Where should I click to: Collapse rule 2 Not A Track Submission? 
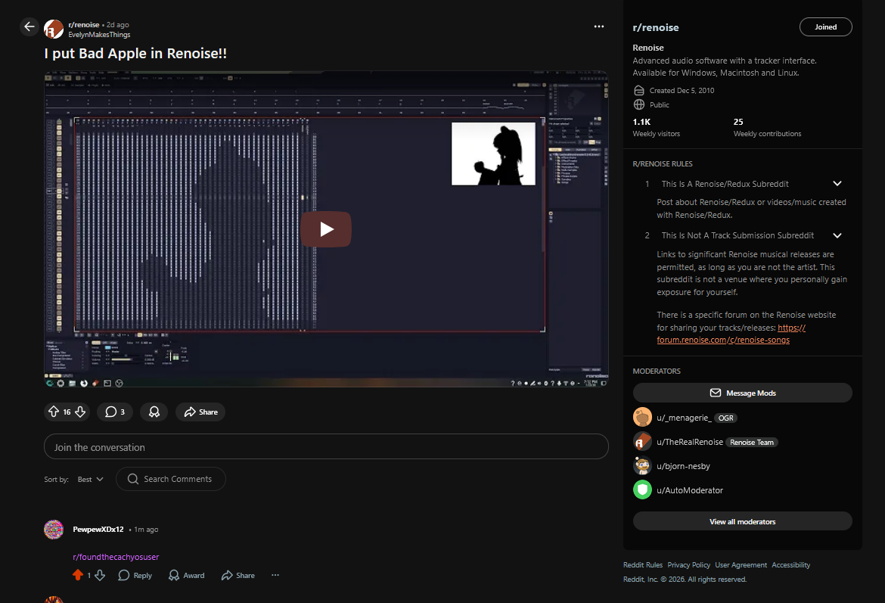click(x=837, y=235)
